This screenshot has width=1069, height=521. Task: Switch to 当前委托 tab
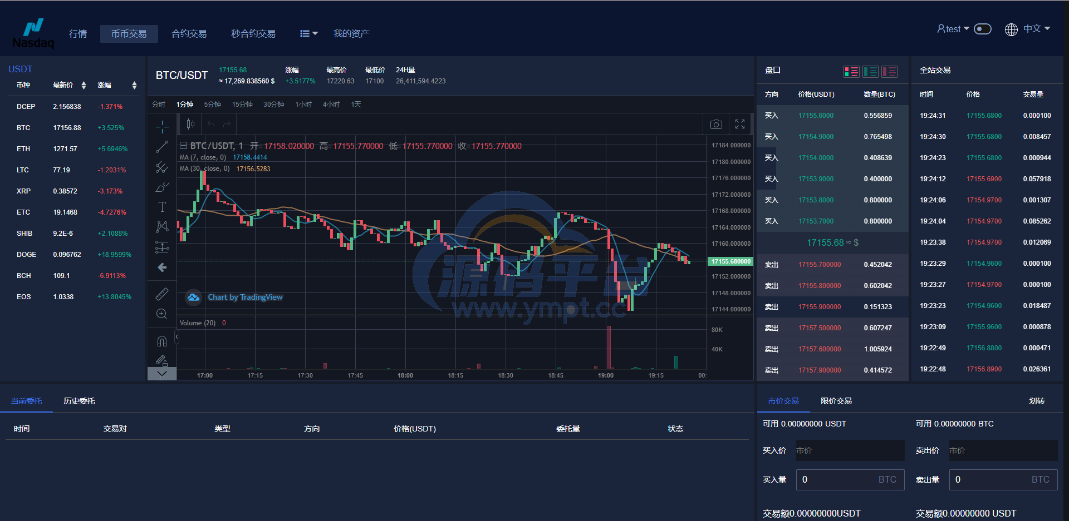[x=26, y=401]
